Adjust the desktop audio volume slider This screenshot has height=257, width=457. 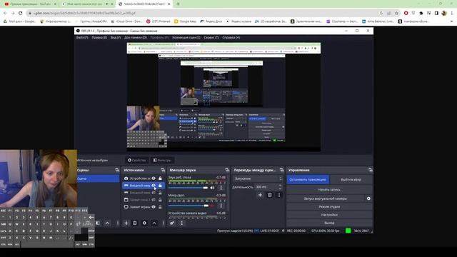[188, 188]
